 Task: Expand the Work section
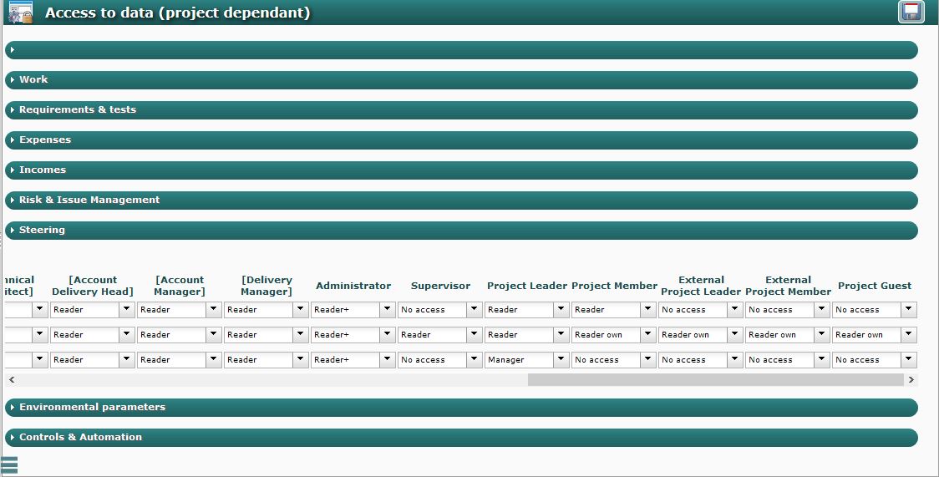[x=461, y=80]
